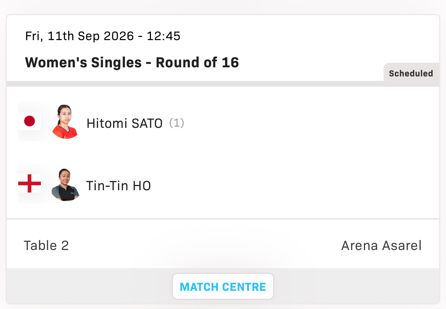
Task: Click the word CENTRE in the Match Centre button
Action: coord(244,287)
